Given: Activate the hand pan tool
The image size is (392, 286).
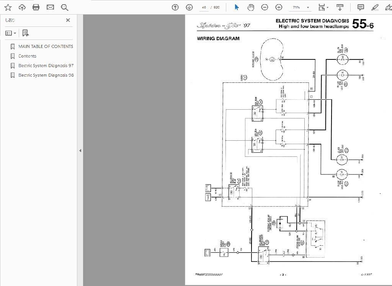Looking at the screenshot, I should 250,8.
